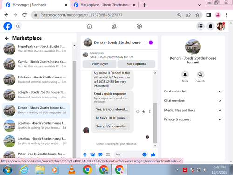Bookmark this page with star icon
This screenshot has height=175, width=233.
point(197,15)
